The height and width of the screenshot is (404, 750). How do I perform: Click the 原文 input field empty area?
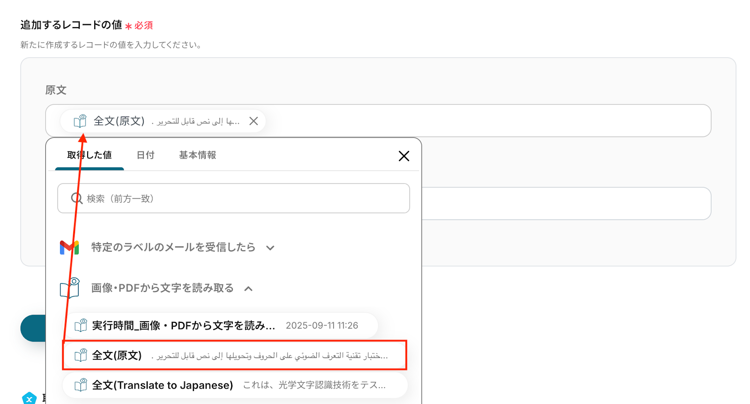[x=487, y=121]
